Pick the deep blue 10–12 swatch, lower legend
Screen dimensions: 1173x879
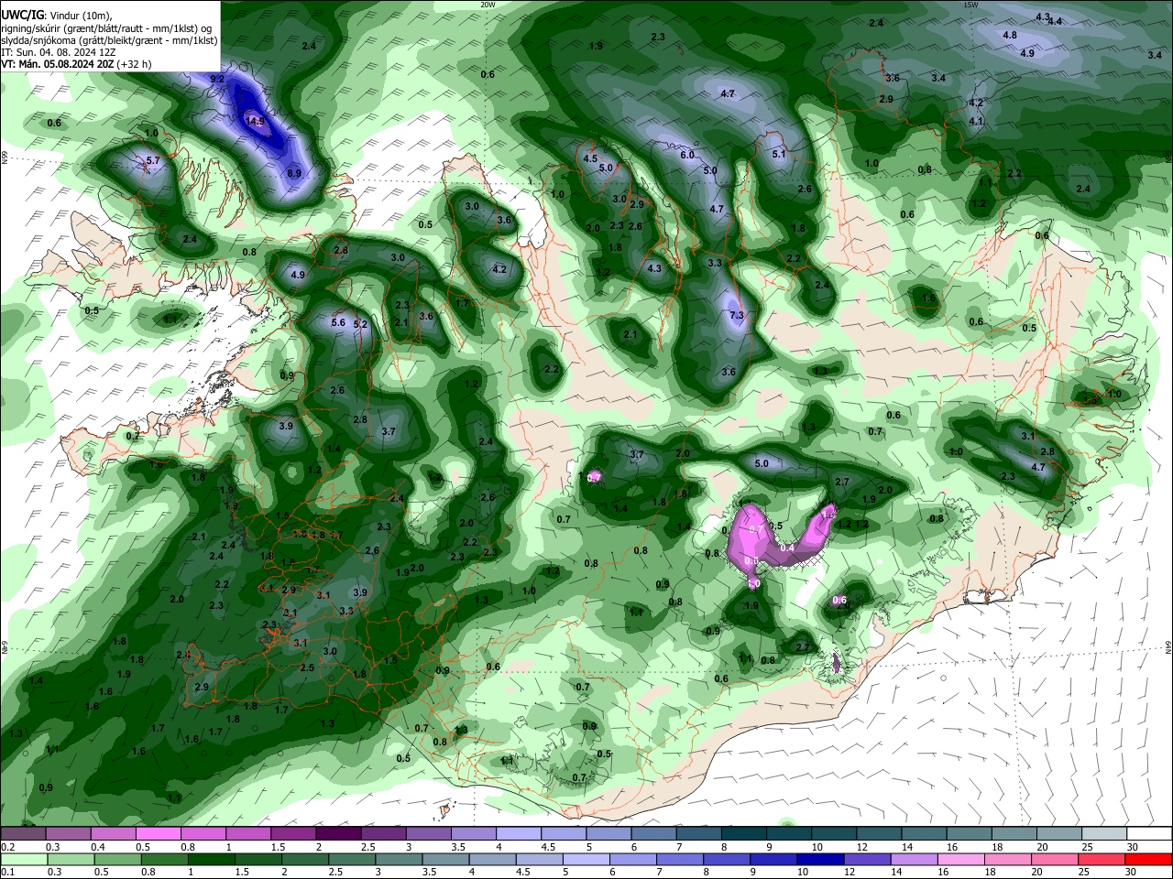tap(821, 859)
